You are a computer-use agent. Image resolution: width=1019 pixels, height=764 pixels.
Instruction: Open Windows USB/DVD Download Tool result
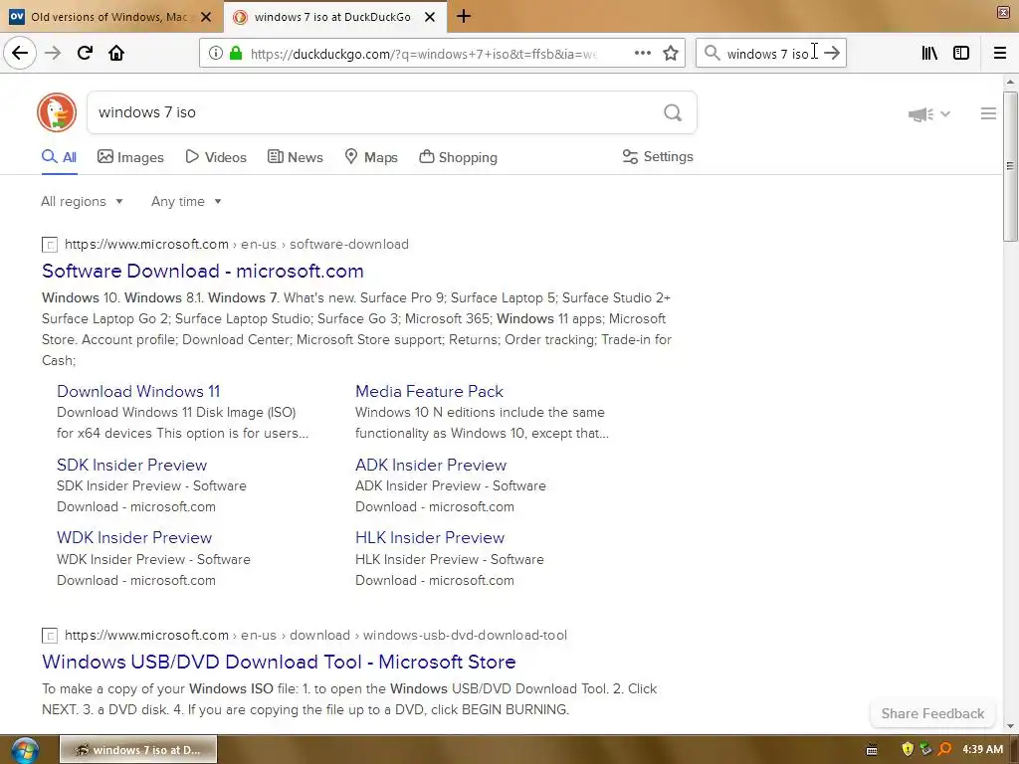click(279, 662)
